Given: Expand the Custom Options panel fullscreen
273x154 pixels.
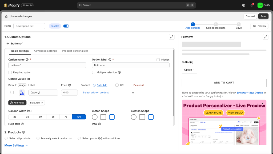Looking at the screenshot, I should [172, 37].
